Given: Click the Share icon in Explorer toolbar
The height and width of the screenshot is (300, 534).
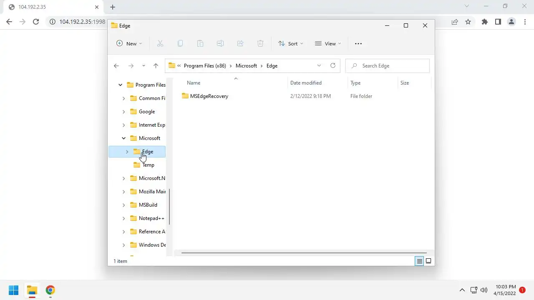Looking at the screenshot, I should pos(240,43).
